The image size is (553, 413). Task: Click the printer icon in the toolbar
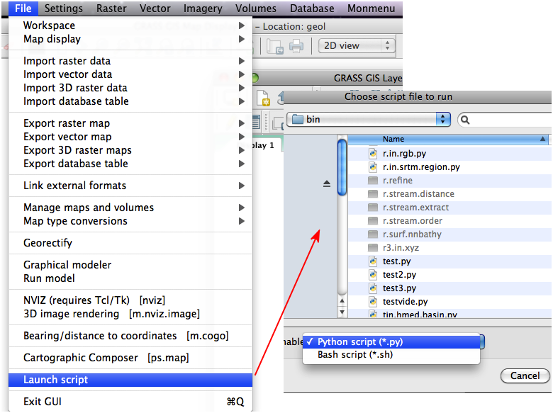tap(296, 46)
